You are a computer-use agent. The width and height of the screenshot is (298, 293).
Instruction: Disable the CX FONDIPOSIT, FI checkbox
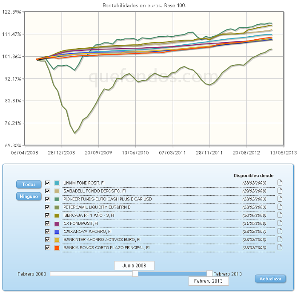[x=47, y=223]
